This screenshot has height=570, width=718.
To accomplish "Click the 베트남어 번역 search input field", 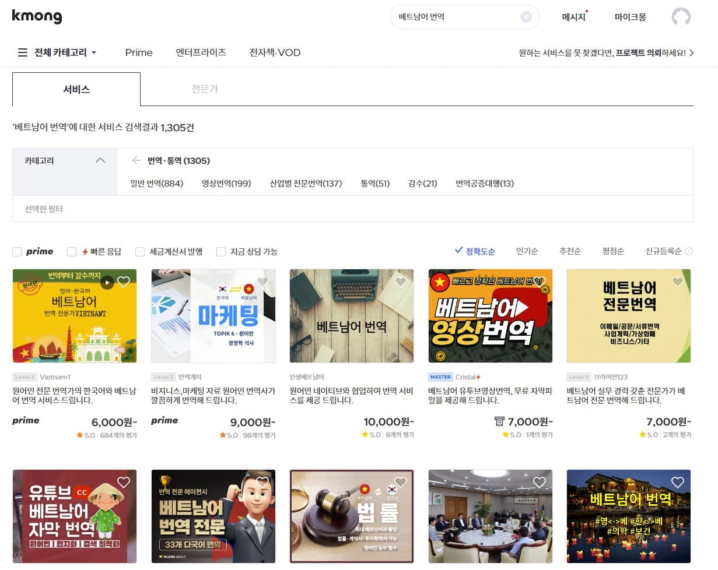I will 455,17.
